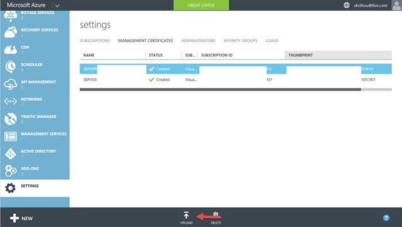
Task: Open Traffic Manager label in sidebar
Action: click(38, 117)
